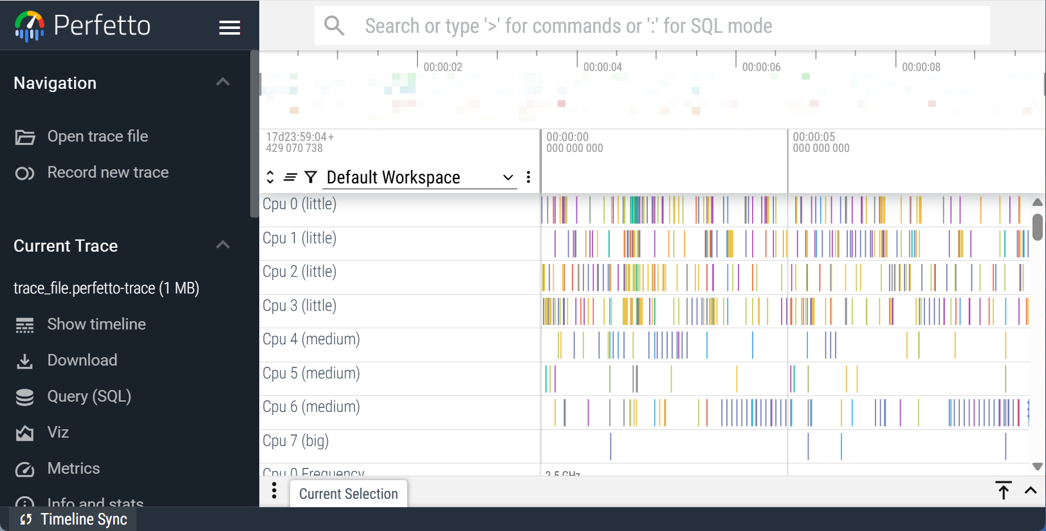Click the Cpu 0 Frequency track label
This screenshot has width=1046, height=531.
pos(313,472)
